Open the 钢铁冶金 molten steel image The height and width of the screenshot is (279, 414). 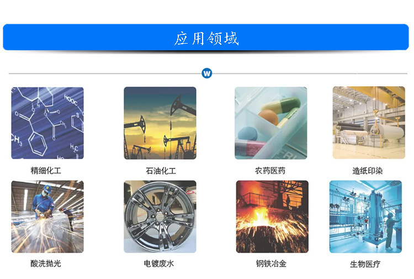(x=272, y=217)
